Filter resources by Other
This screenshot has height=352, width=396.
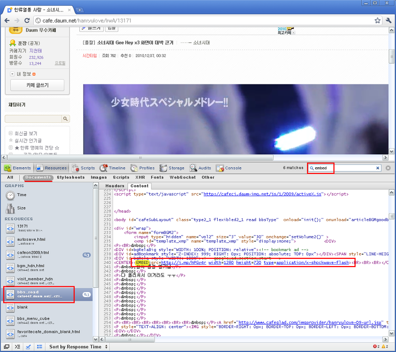pyautogui.click(x=208, y=177)
